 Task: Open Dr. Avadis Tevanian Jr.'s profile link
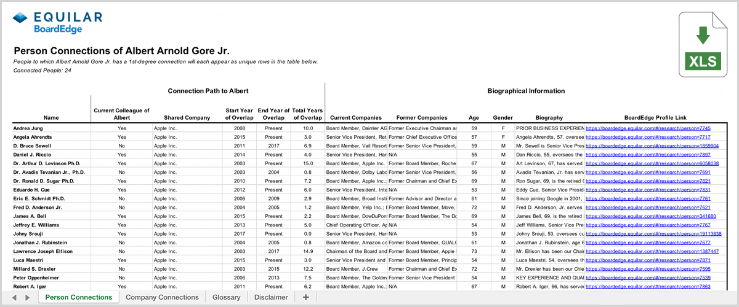648,173
